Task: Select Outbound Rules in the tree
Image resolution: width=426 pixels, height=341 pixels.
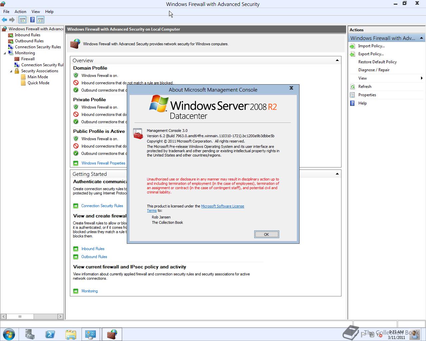Action: tap(29, 41)
